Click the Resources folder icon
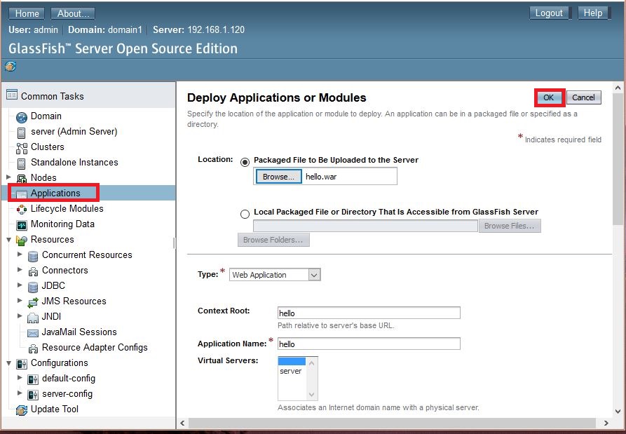This screenshot has width=626, height=434. (x=22, y=240)
